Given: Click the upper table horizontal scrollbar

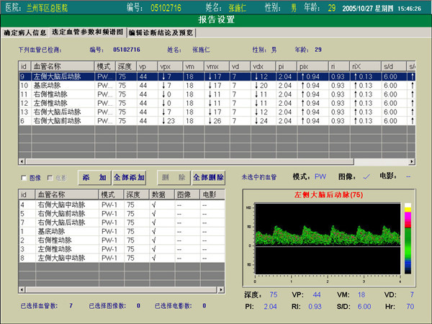Looking at the screenshot, I should pos(216,162).
